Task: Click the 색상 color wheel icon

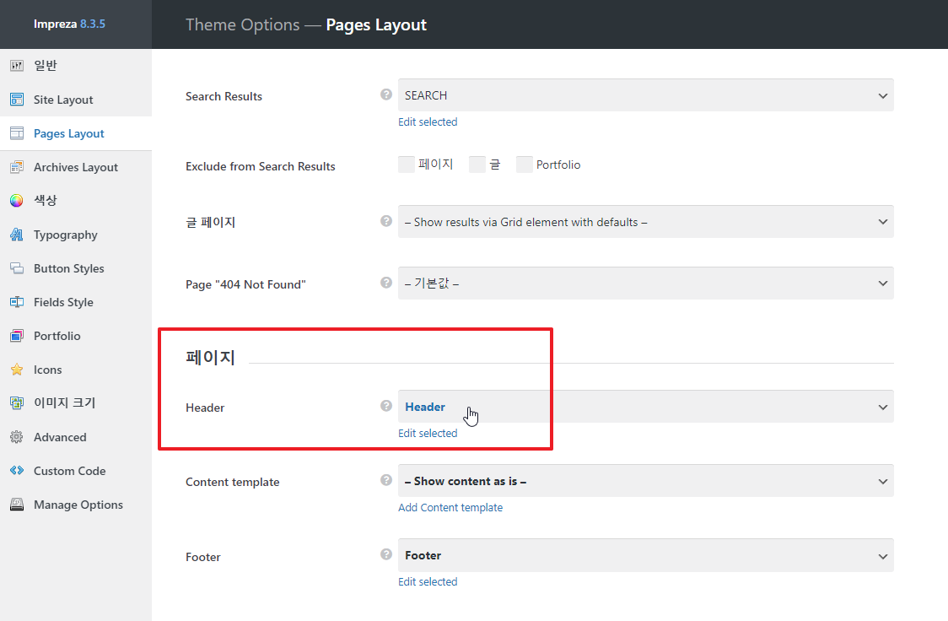Action: click(x=17, y=200)
